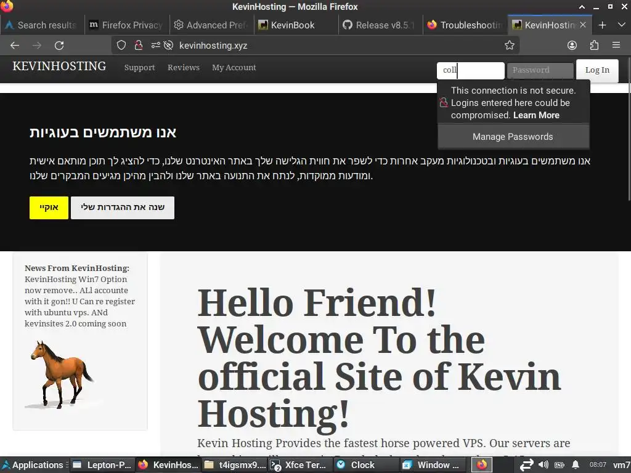This screenshot has width=631, height=473.
Task: Focus the Password field
Action: point(540,70)
